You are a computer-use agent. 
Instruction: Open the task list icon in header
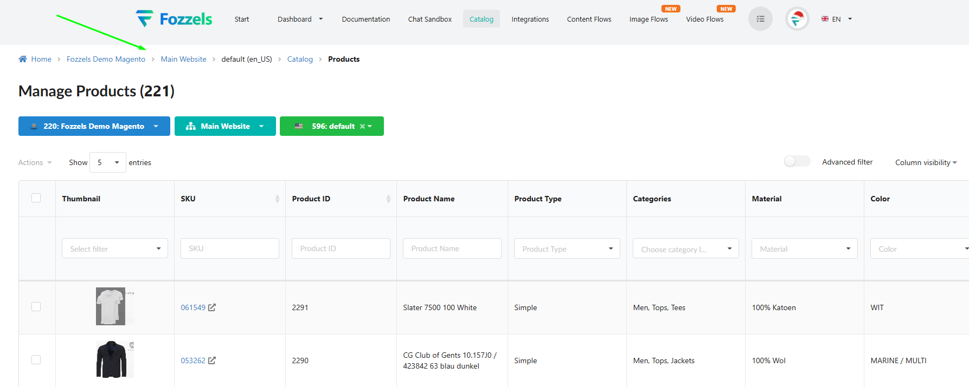760,19
